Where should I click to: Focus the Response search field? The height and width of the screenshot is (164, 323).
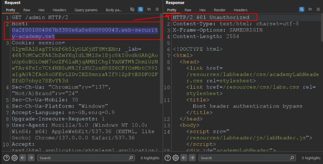(x=247, y=158)
